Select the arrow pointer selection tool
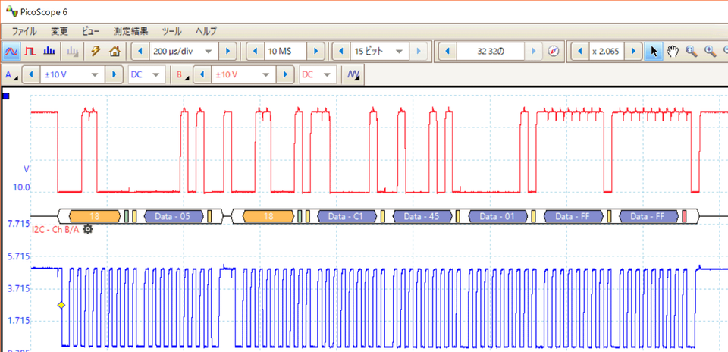Screen dimensions: 728x352 654,52
